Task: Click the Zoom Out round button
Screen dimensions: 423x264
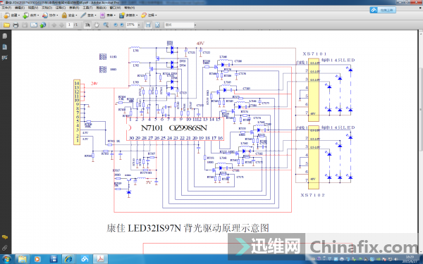Action: (116, 25)
